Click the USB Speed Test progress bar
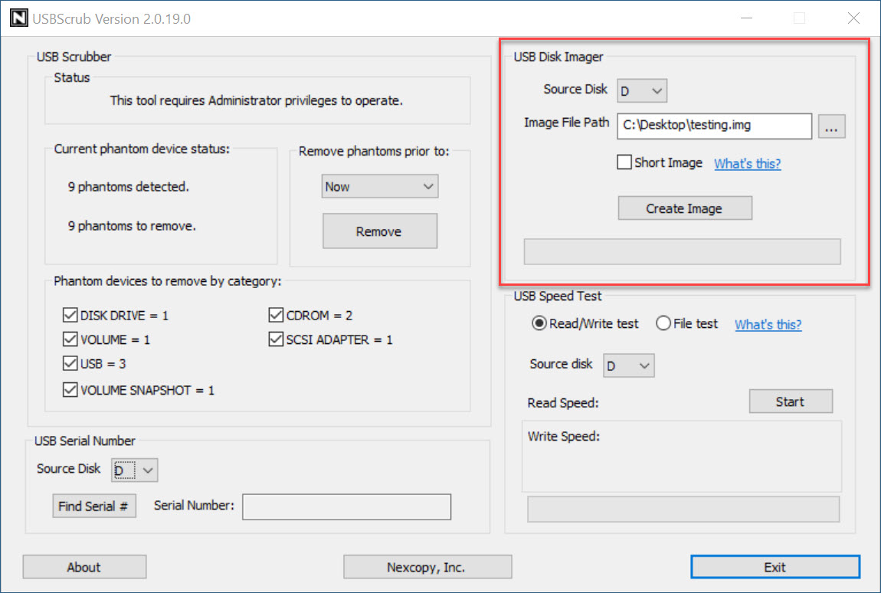 683,509
